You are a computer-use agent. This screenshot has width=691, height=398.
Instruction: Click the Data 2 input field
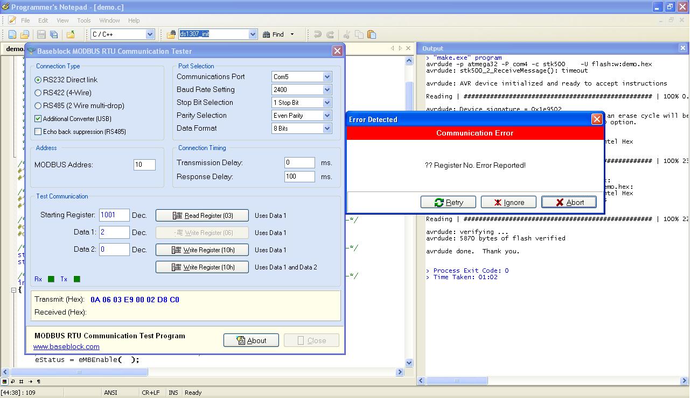114,250
